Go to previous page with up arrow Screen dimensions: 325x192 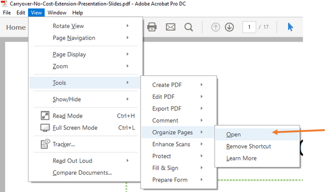point(216,27)
